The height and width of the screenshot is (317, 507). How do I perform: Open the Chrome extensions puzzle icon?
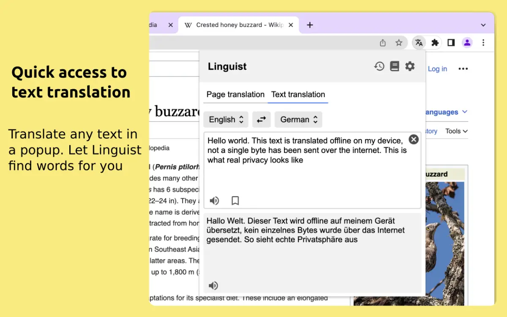435,42
